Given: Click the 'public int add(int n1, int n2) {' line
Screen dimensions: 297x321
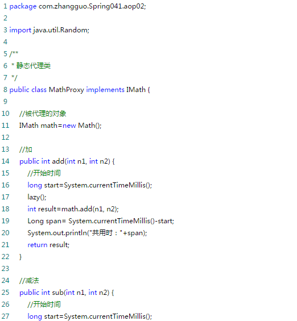Looking at the screenshot, I should [67, 161].
